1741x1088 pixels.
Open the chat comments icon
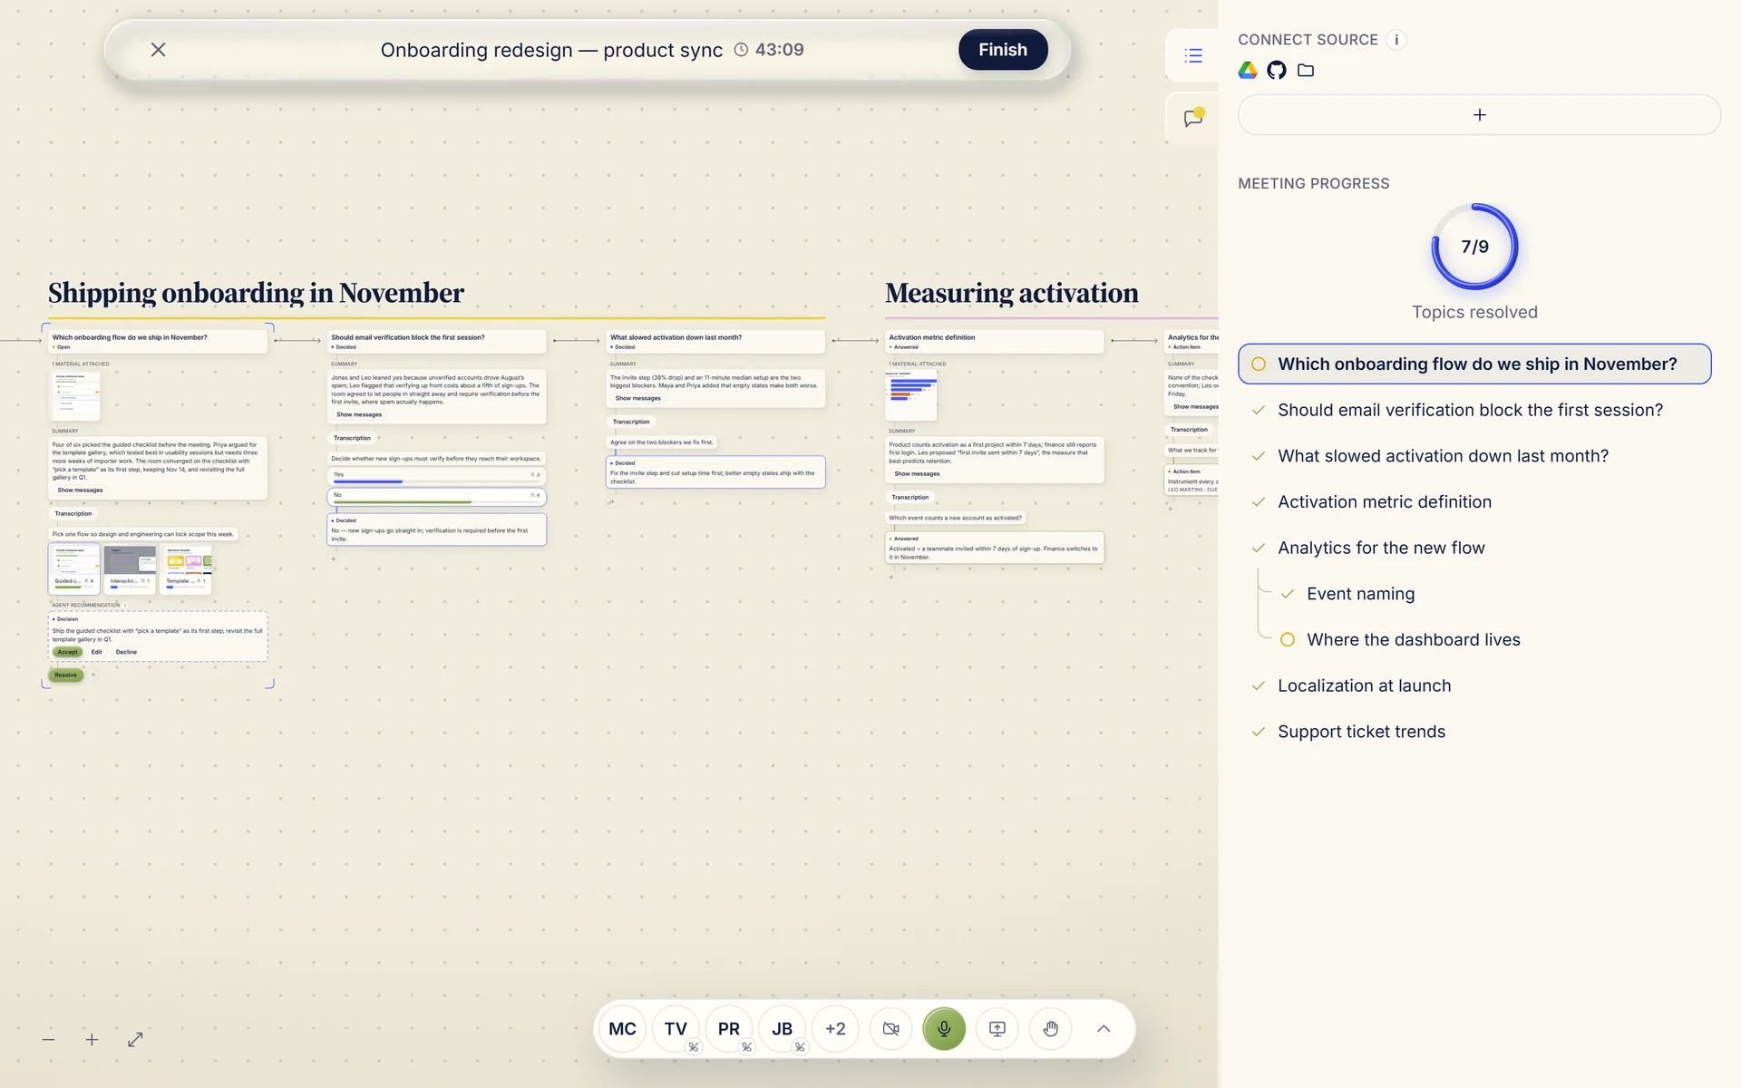tap(1193, 118)
